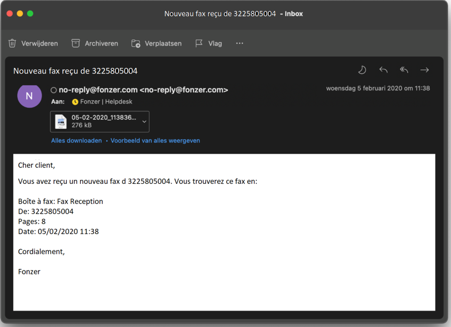This screenshot has width=451, height=327.
Task: Click the Vlag flag icon
Action: pyautogui.click(x=199, y=44)
